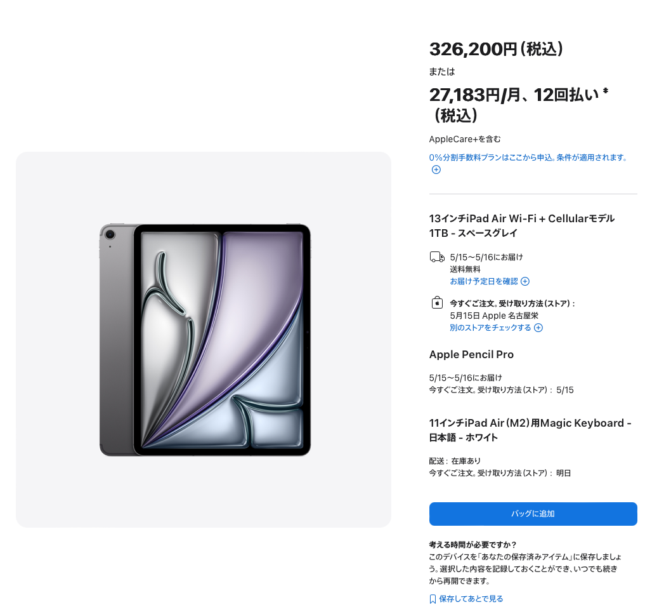
Task: Click the 考える時間が必要ですか? heading
Action: coord(472,544)
